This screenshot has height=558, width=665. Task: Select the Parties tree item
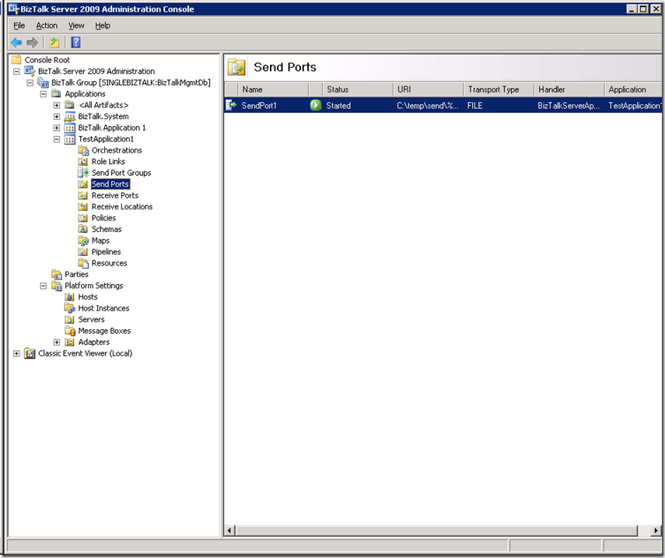[76, 275]
